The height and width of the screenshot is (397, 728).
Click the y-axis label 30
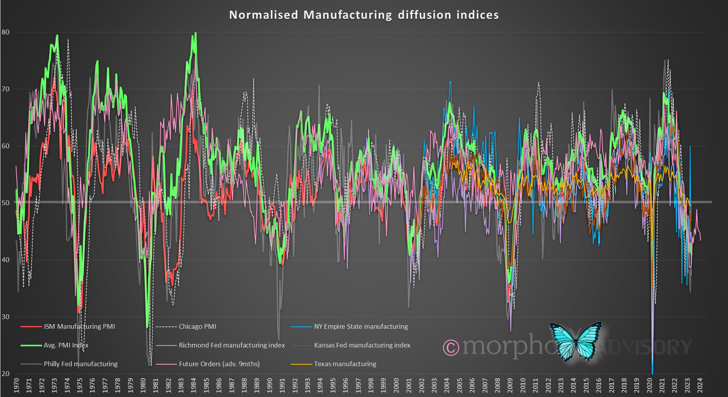5,317
